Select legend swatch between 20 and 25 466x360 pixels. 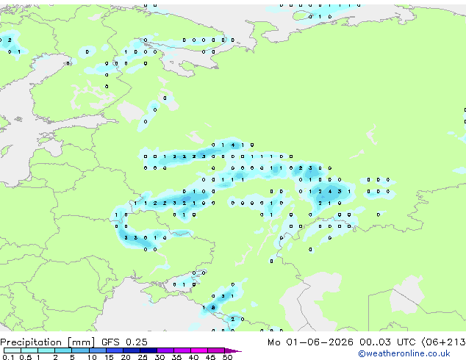(131, 350)
